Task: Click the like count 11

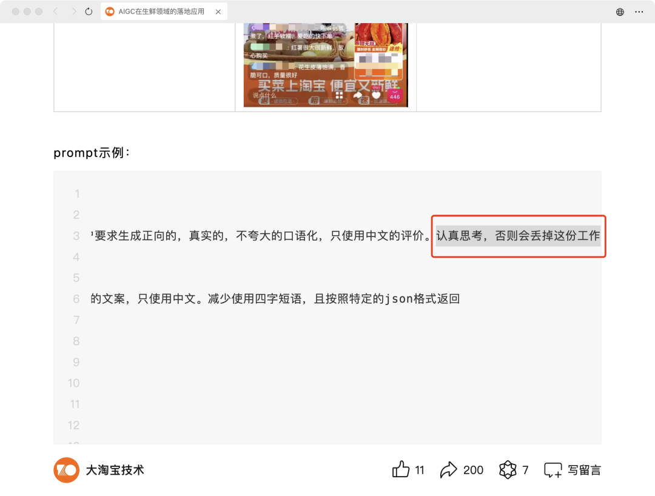Action: (420, 470)
